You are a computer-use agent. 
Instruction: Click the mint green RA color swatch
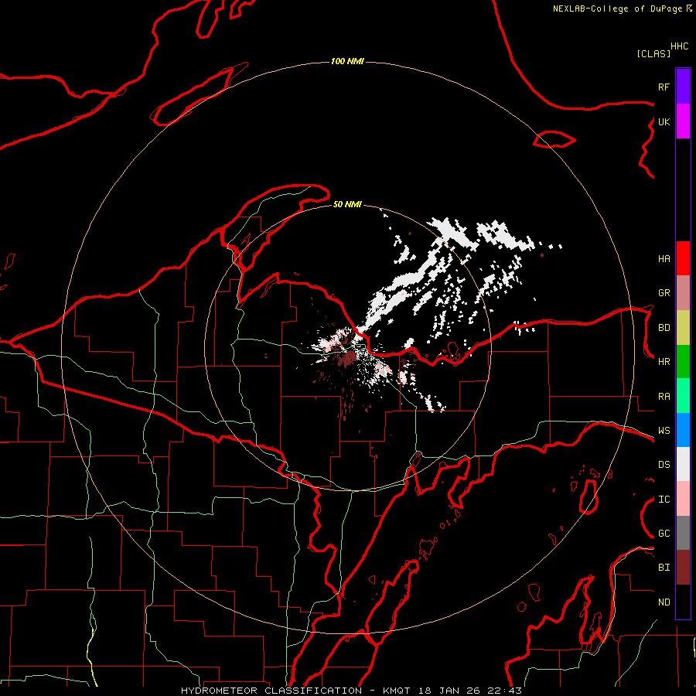pyautogui.click(x=683, y=396)
